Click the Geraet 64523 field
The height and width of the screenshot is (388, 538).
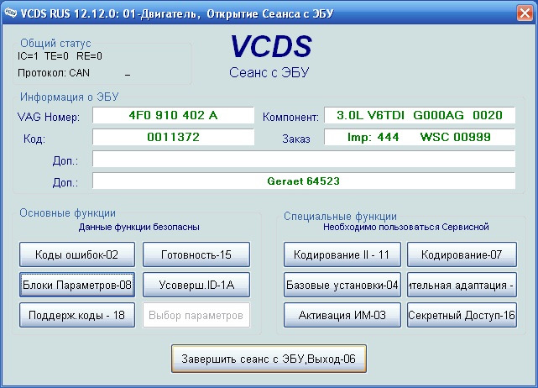point(304,181)
